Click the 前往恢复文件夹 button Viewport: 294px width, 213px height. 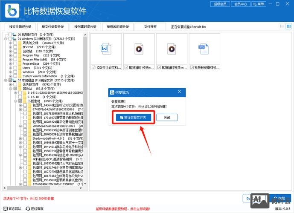pos(134,118)
